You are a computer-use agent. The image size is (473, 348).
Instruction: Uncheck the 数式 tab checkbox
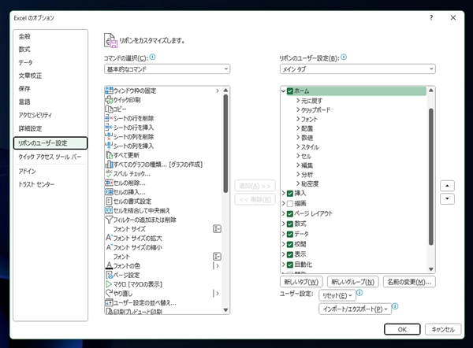click(290, 224)
